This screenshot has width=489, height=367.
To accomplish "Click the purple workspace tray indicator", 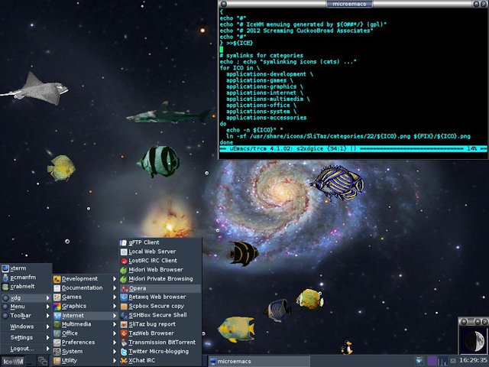I will (x=432, y=361).
